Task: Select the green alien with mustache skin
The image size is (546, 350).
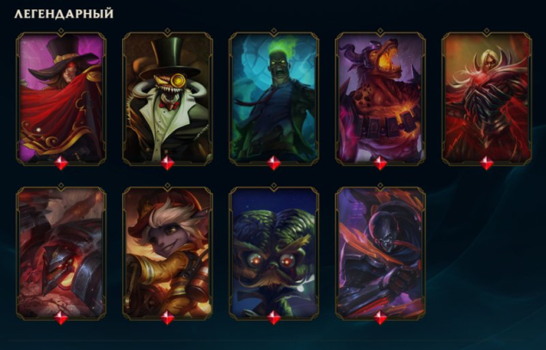Action: tap(273, 253)
